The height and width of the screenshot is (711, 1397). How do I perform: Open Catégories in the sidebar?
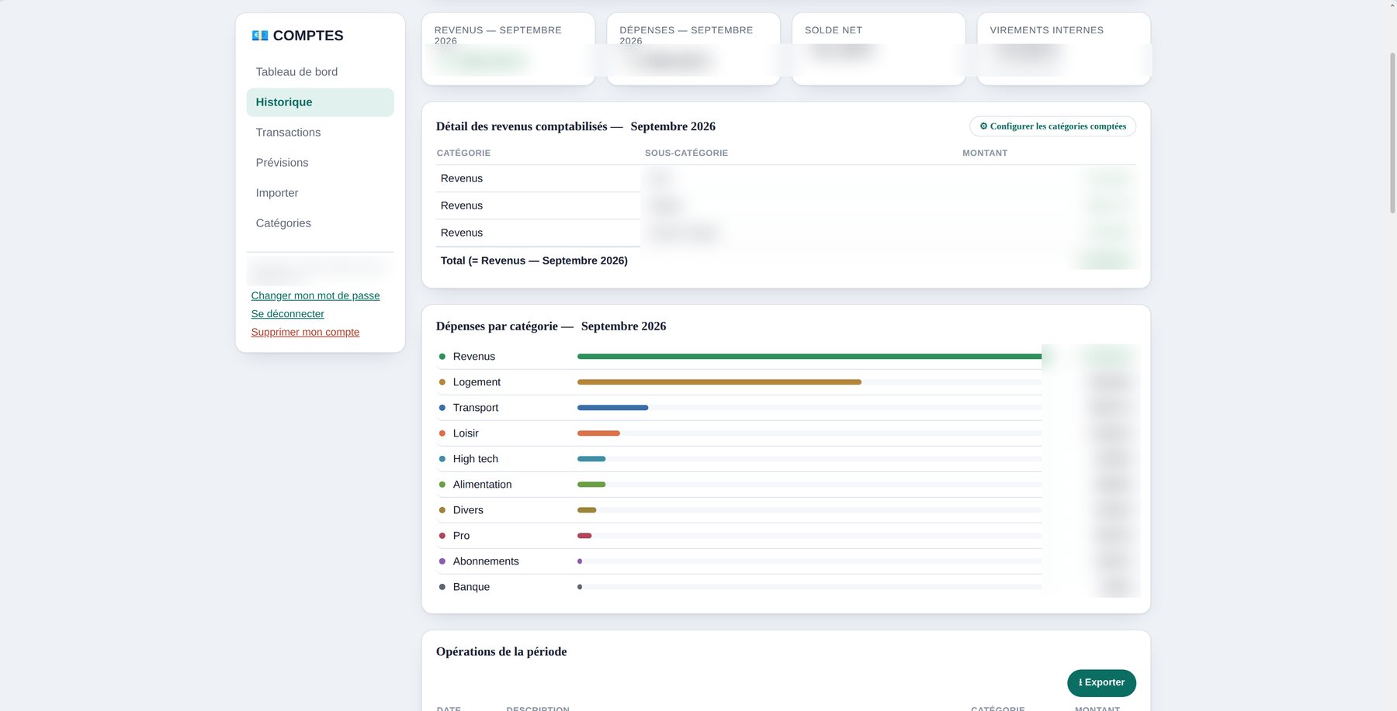tap(320, 223)
